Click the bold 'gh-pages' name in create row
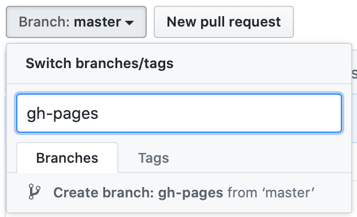 (191, 193)
